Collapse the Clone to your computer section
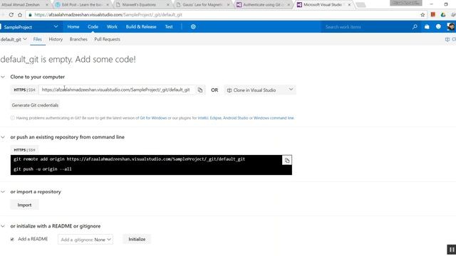456x256 pixels. (x=3, y=77)
